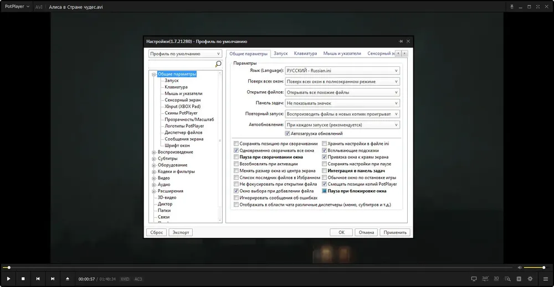This screenshot has width=554, height=287.
Task: Pin the settings dialog window
Action: pyautogui.click(x=401, y=41)
